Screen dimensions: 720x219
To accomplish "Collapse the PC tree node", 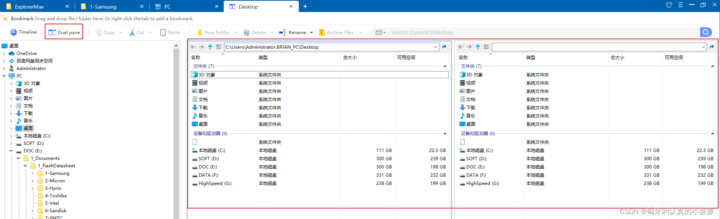I will pos(4,76).
